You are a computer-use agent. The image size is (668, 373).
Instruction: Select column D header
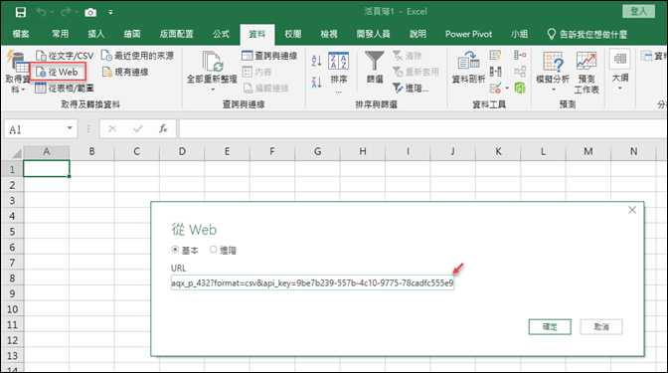182,152
